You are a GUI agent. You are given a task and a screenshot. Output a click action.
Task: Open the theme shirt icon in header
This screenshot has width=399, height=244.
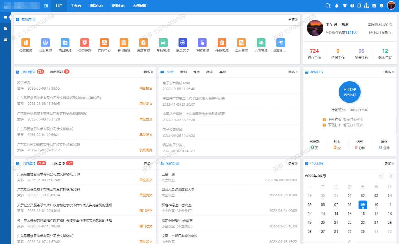(345, 6)
